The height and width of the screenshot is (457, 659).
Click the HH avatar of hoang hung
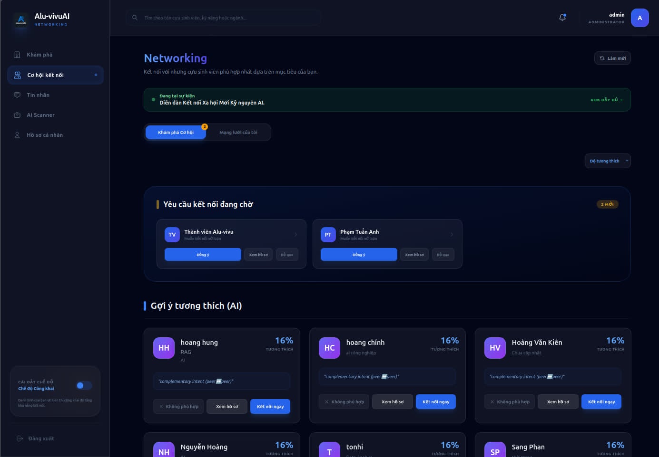[164, 348]
